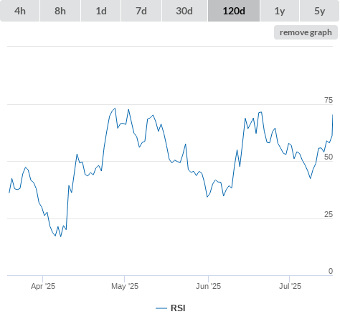
Task: Click the Jun '25 axis label
Action: (208, 286)
